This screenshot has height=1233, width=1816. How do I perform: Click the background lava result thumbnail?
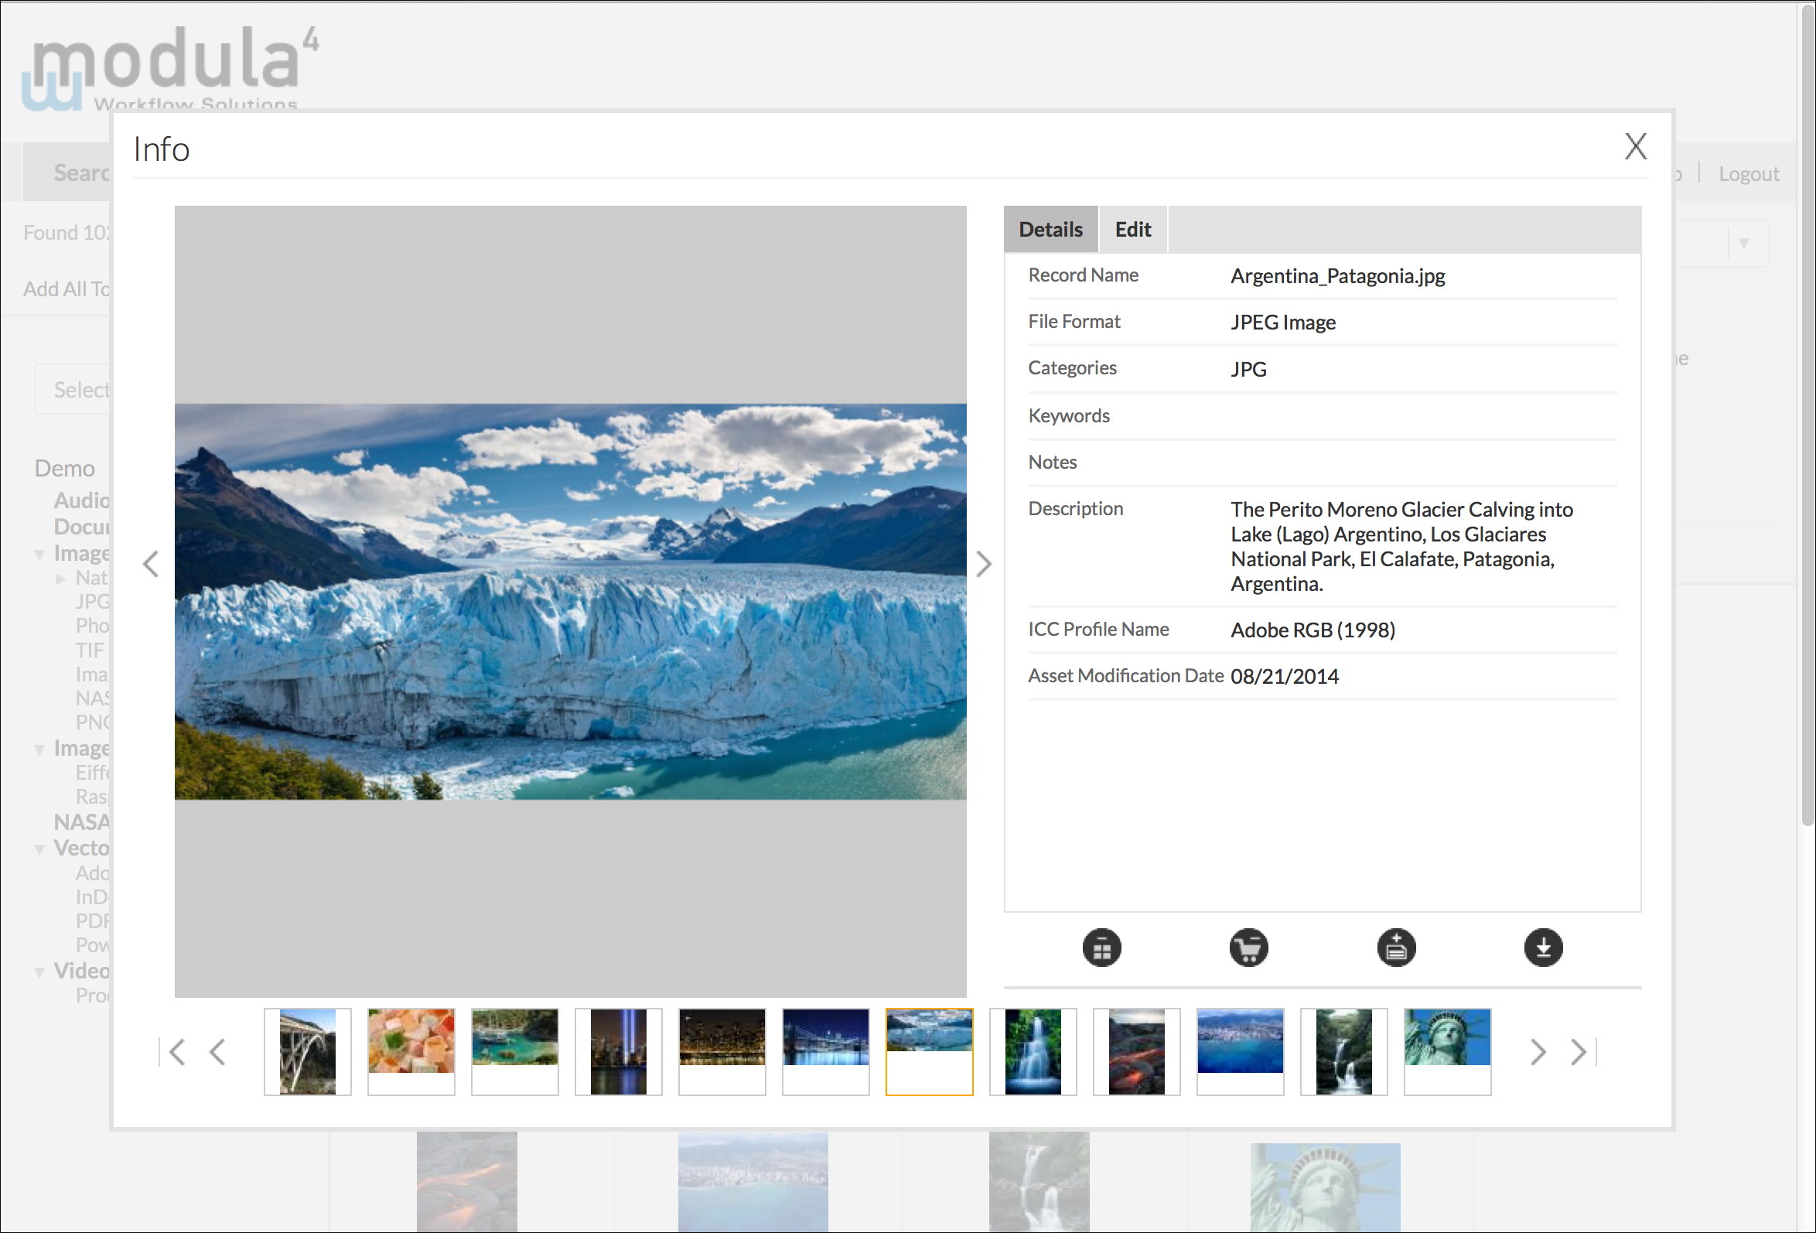tap(466, 1181)
